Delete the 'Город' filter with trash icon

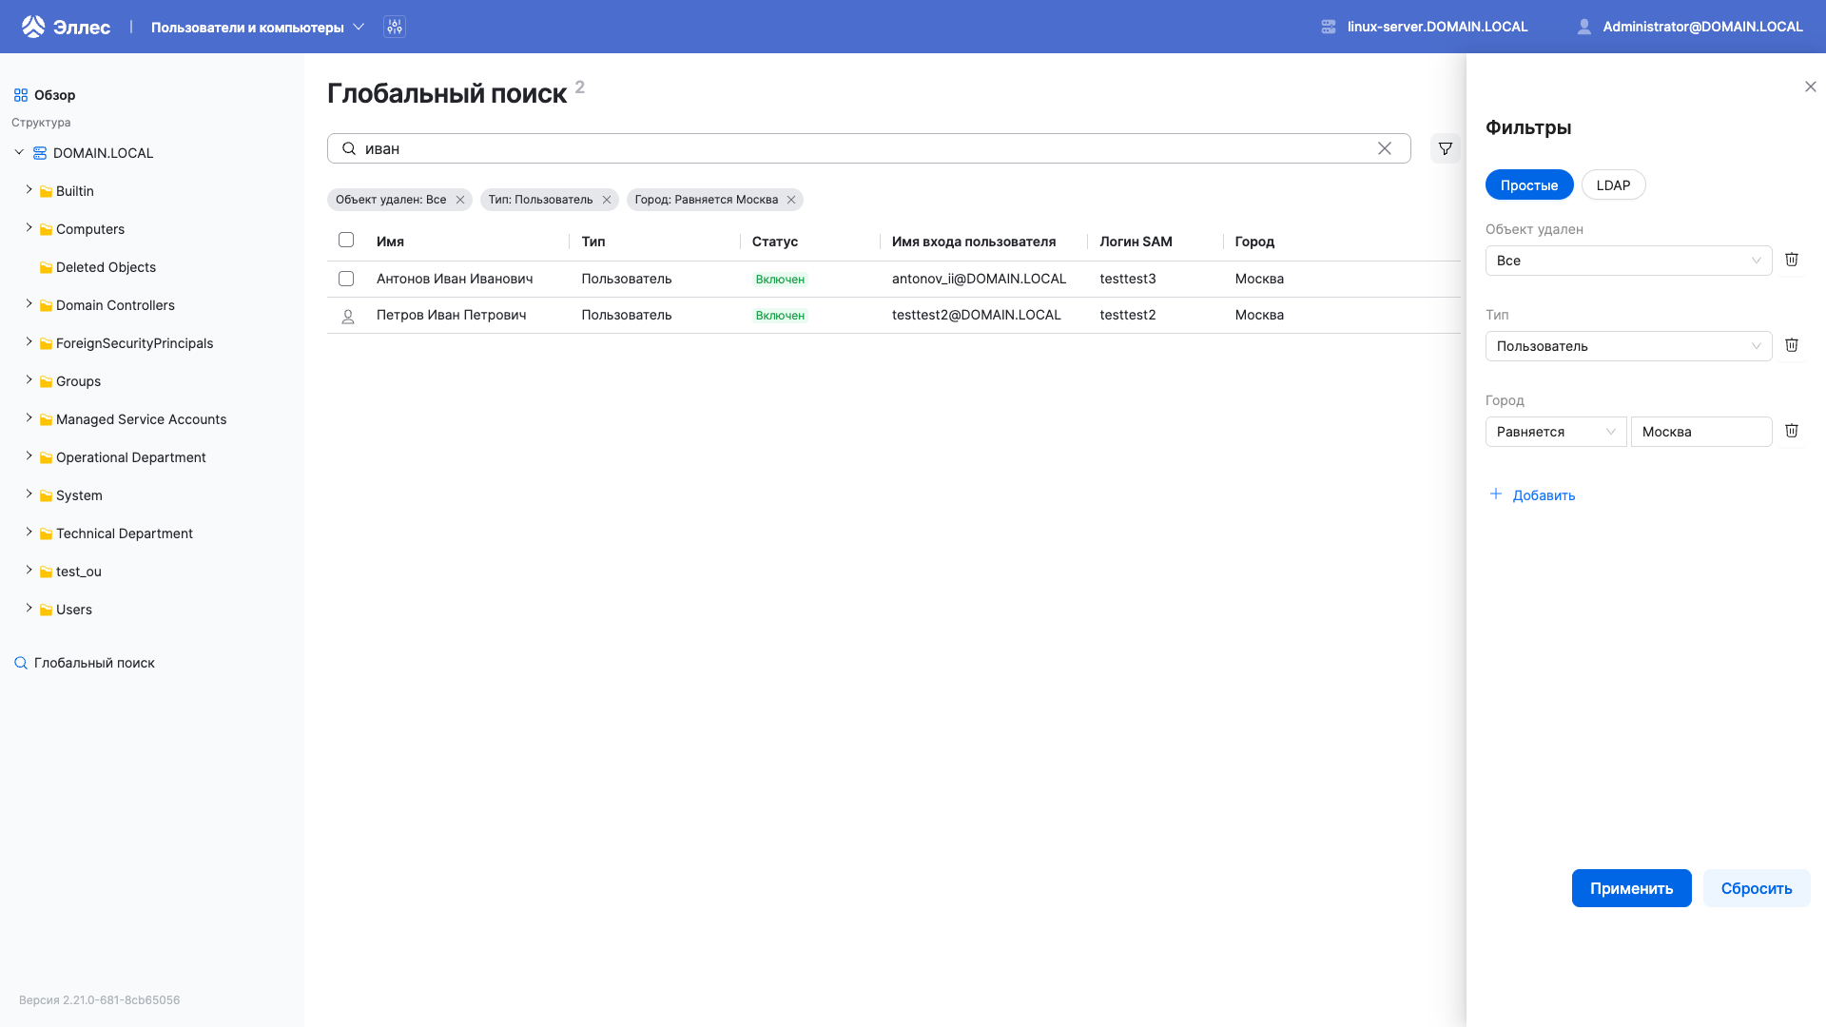coord(1792,431)
